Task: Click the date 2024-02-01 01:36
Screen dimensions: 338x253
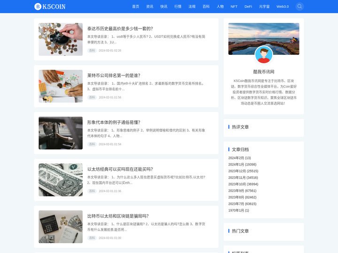Action: point(110,191)
